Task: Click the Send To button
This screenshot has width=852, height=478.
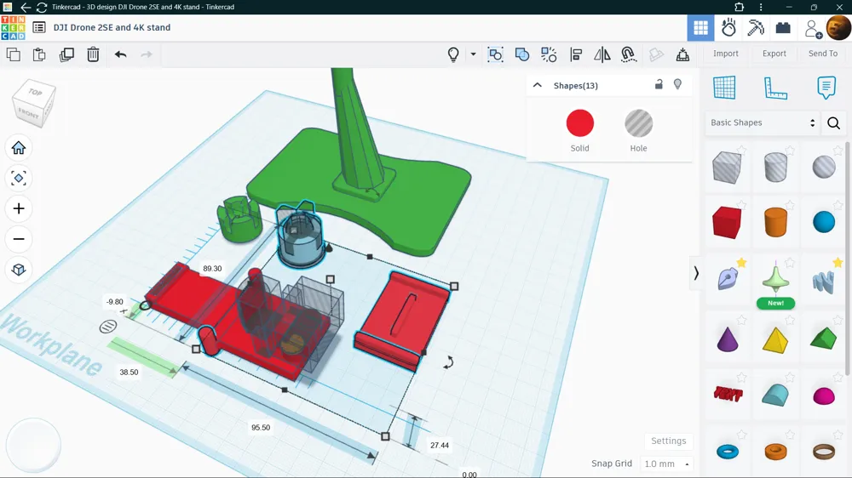Action: pos(823,54)
